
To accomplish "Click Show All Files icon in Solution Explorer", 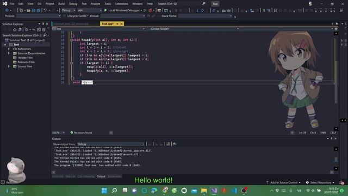I will point(43,29).
